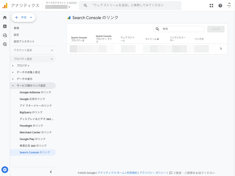Open the Google apps grid icon
This screenshot has height=176, width=235.
[211, 5]
